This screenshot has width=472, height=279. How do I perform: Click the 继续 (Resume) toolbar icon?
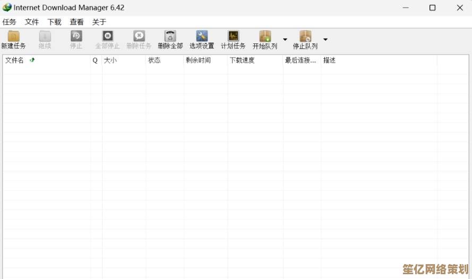pos(45,37)
